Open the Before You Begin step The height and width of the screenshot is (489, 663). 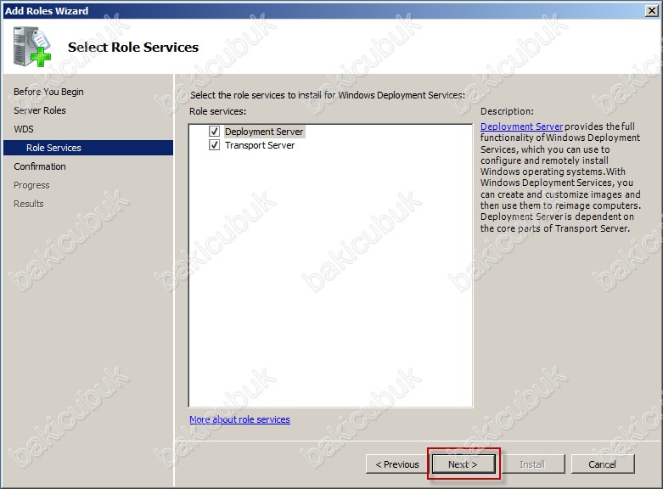click(48, 92)
